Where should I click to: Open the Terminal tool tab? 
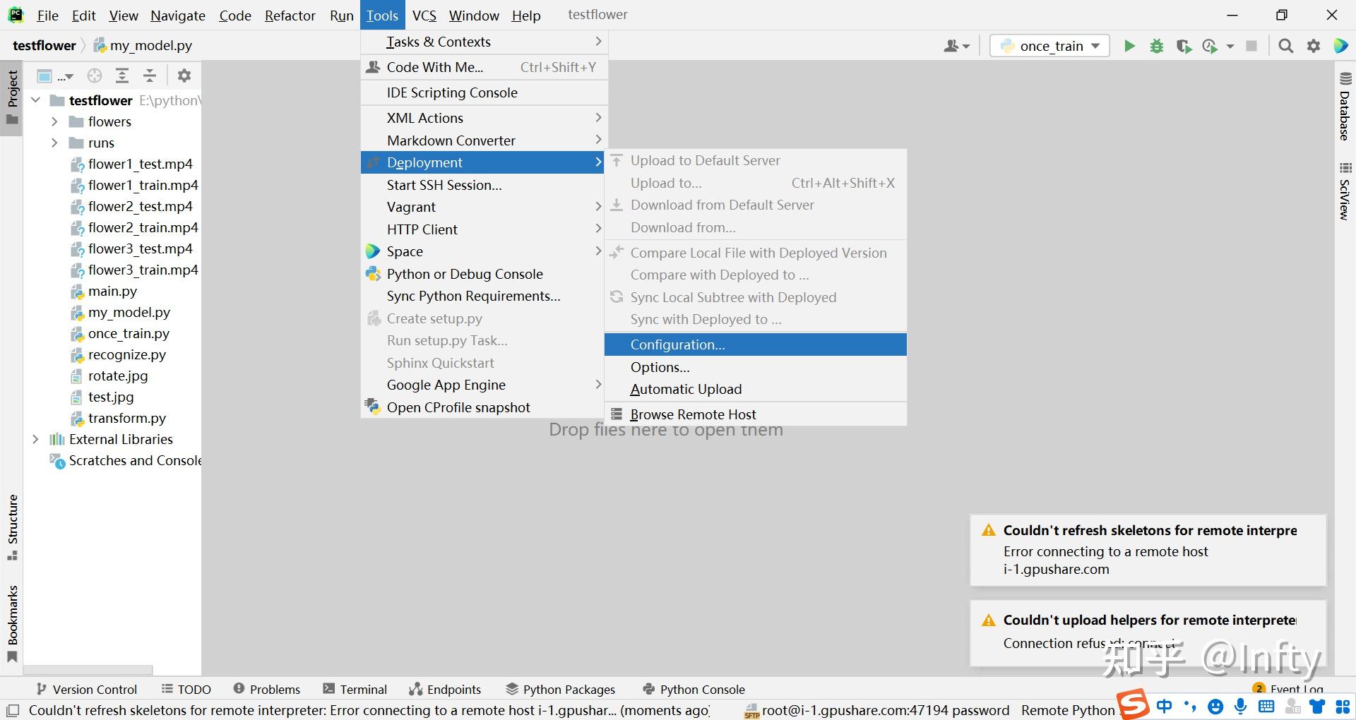(x=355, y=690)
